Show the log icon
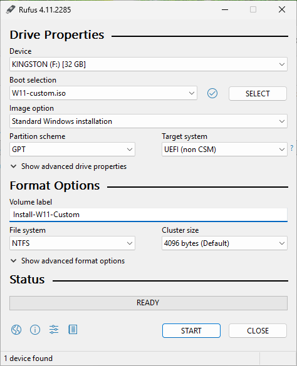The width and height of the screenshot is (297, 366). click(73, 330)
